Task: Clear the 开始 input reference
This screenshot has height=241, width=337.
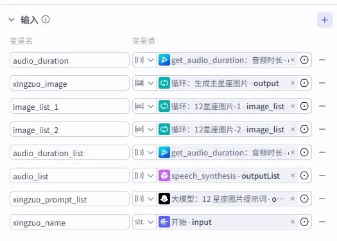Action: [293, 222]
